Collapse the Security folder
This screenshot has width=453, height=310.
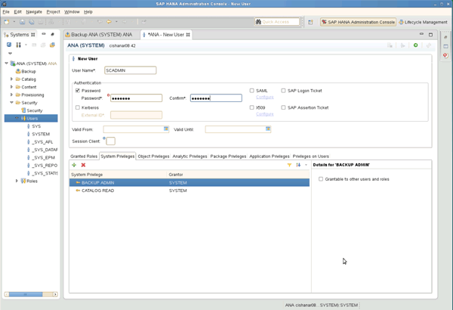[11, 102]
